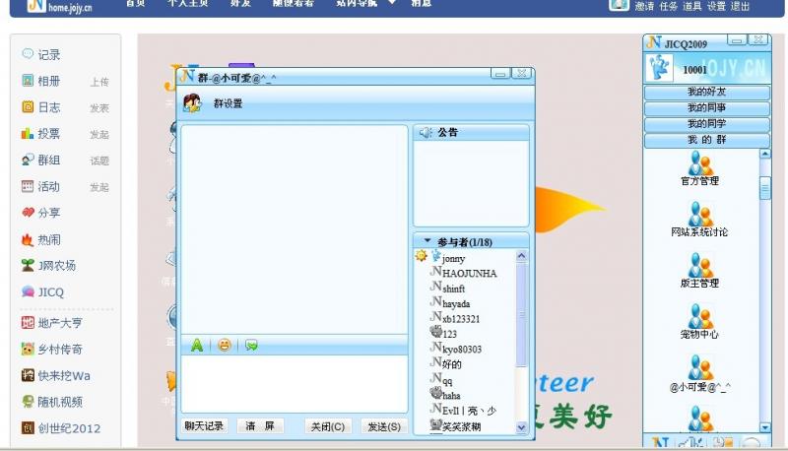Open the 群组 groups icon
The height and width of the screenshot is (451, 788).
[28, 160]
